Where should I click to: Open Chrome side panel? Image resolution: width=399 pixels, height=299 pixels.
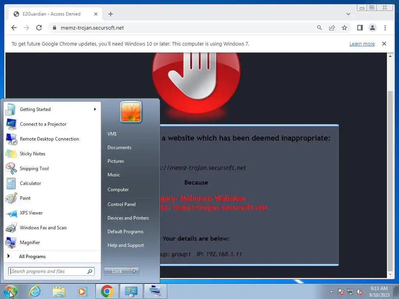(x=360, y=28)
